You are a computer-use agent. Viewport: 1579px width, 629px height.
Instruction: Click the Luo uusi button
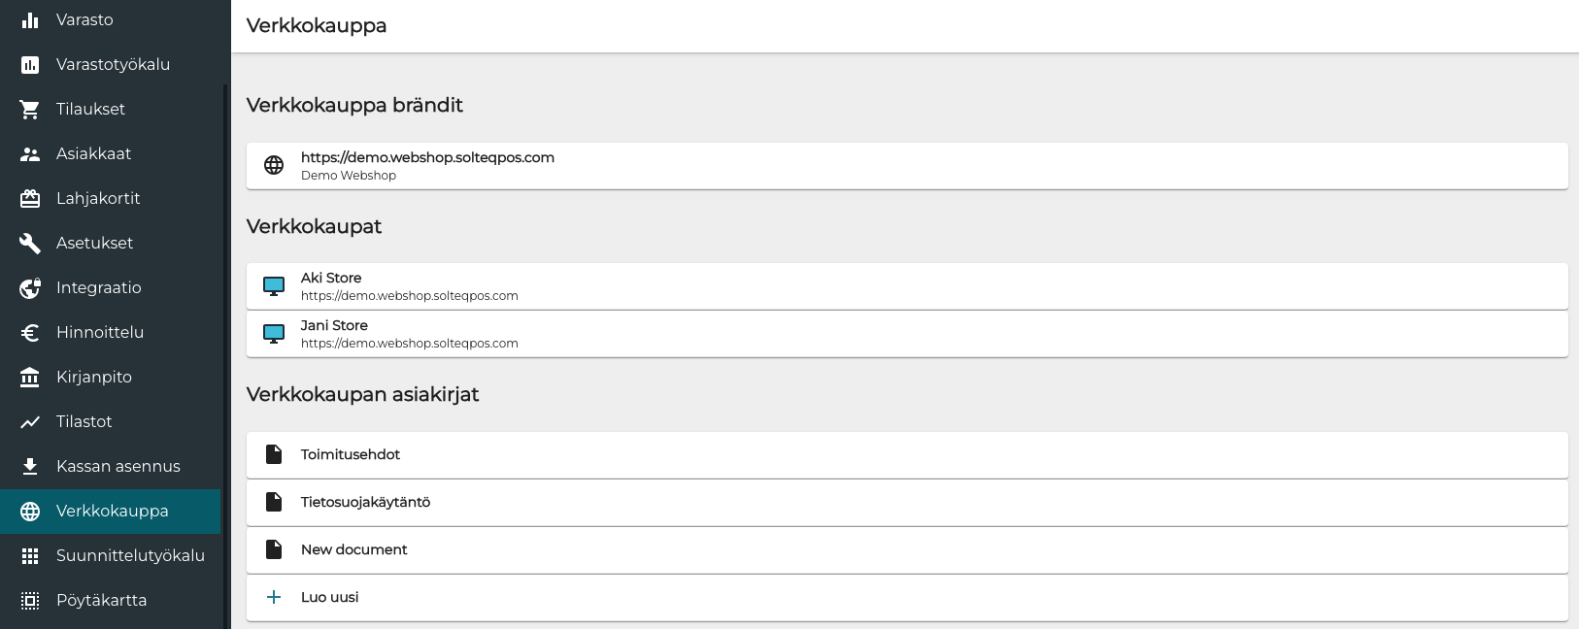click(330, 598)
